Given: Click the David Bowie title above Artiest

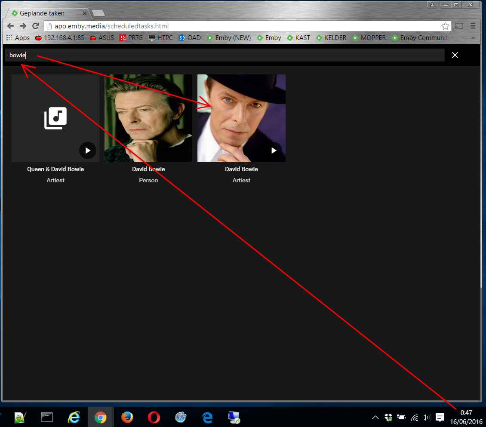Looking at the screenshot, I should [241, 169].
